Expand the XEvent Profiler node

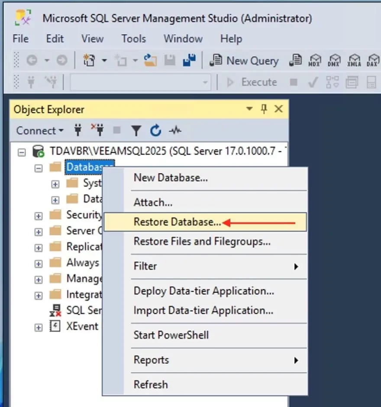pos(39,328)
